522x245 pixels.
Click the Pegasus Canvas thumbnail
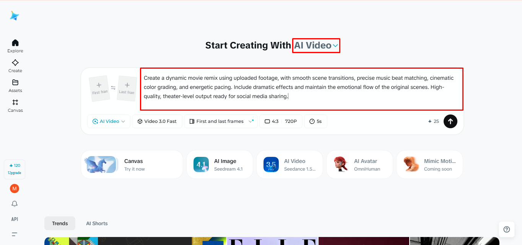(x=101, y=164)
